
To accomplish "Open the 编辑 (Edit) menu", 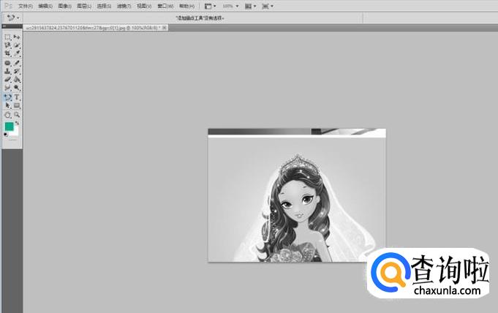I will click(x=45, y=6).
